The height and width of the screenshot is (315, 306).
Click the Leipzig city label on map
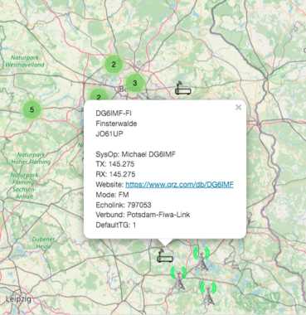coord(18,299)
